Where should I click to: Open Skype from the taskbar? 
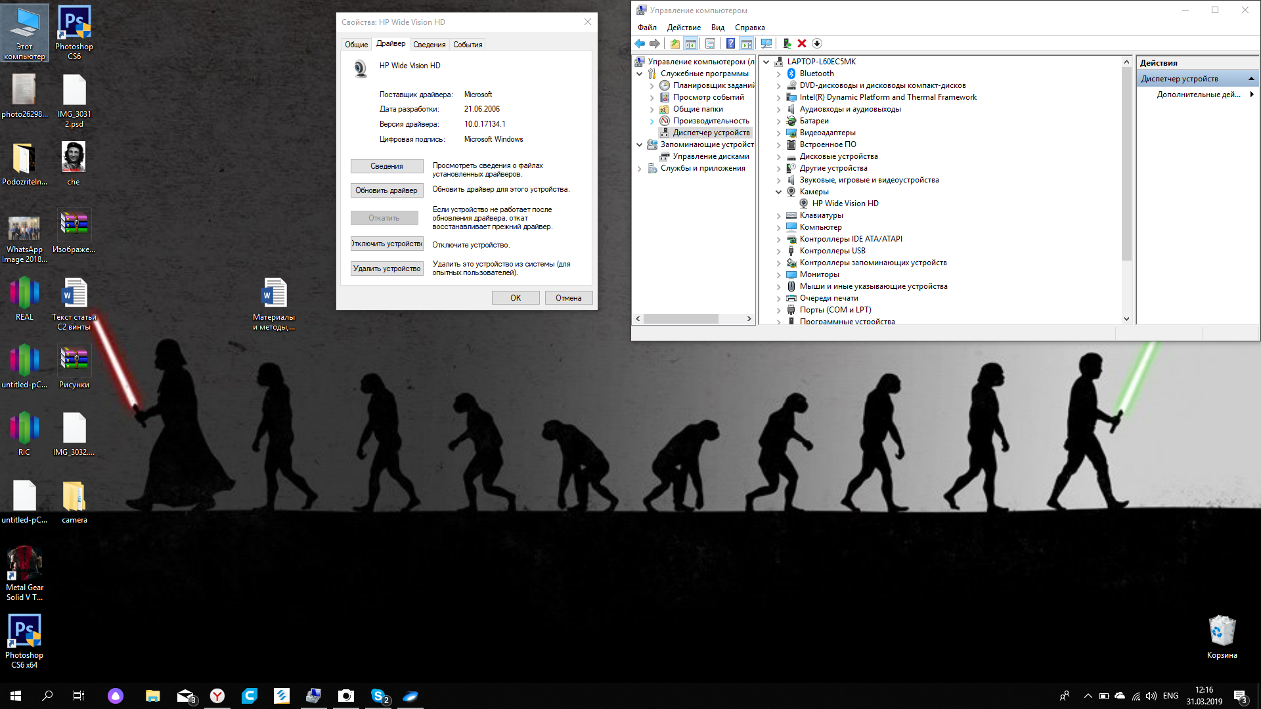point(379,696)
